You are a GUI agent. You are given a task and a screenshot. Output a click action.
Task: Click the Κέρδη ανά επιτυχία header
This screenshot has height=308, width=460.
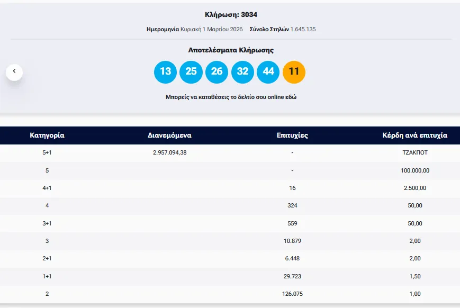coord(414,135)
